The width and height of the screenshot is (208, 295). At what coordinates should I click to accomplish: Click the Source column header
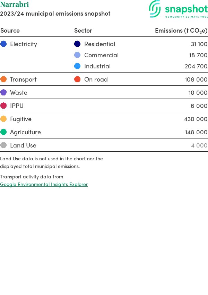click(10, 31)
